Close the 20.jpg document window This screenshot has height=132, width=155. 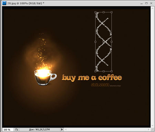[151, 3]
